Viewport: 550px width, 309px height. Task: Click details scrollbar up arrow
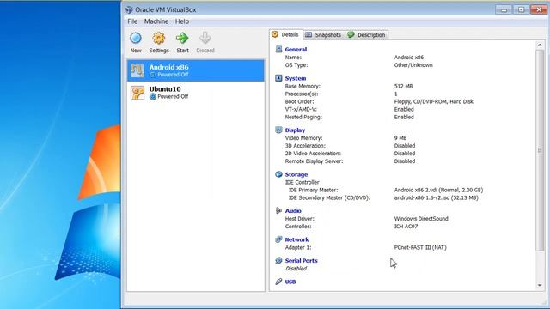pos(540,45)
